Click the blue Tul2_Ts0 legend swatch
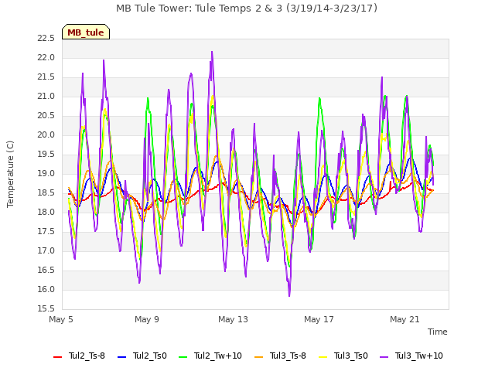Screen dimensions: 495x371 click(122, 357)
